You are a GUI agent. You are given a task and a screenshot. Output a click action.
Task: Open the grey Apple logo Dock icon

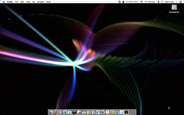[122, 112]
